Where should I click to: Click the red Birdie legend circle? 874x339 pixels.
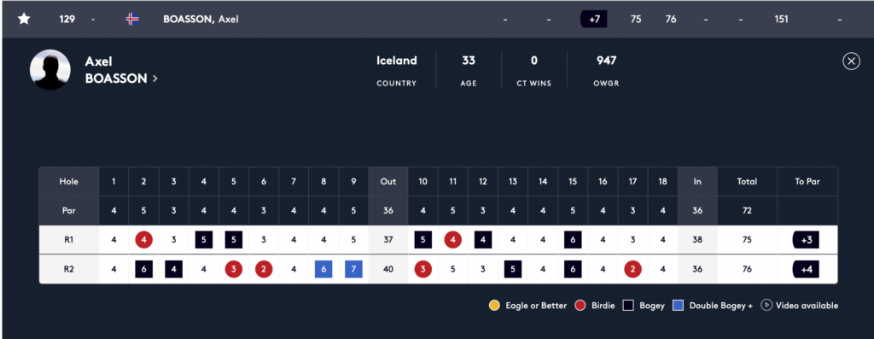coord(580,306)
